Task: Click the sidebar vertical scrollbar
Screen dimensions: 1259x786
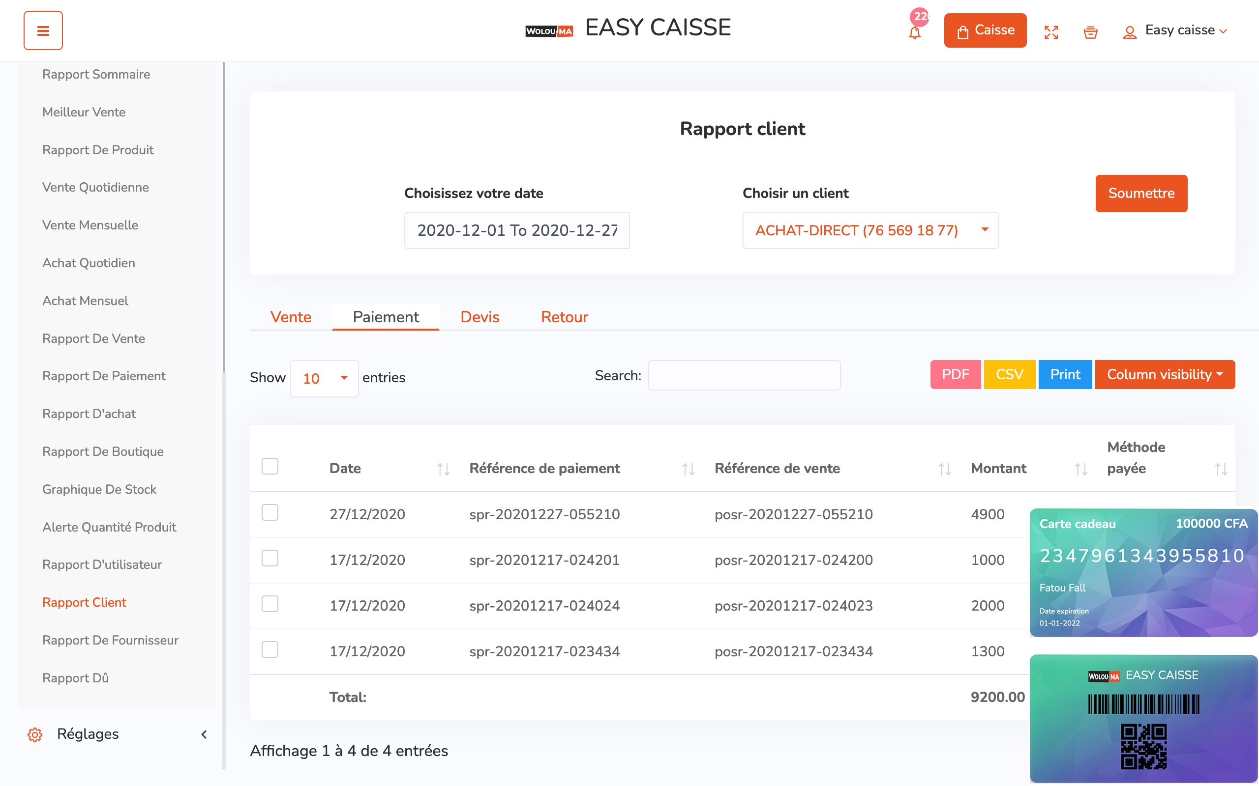Action: point(223,218)
